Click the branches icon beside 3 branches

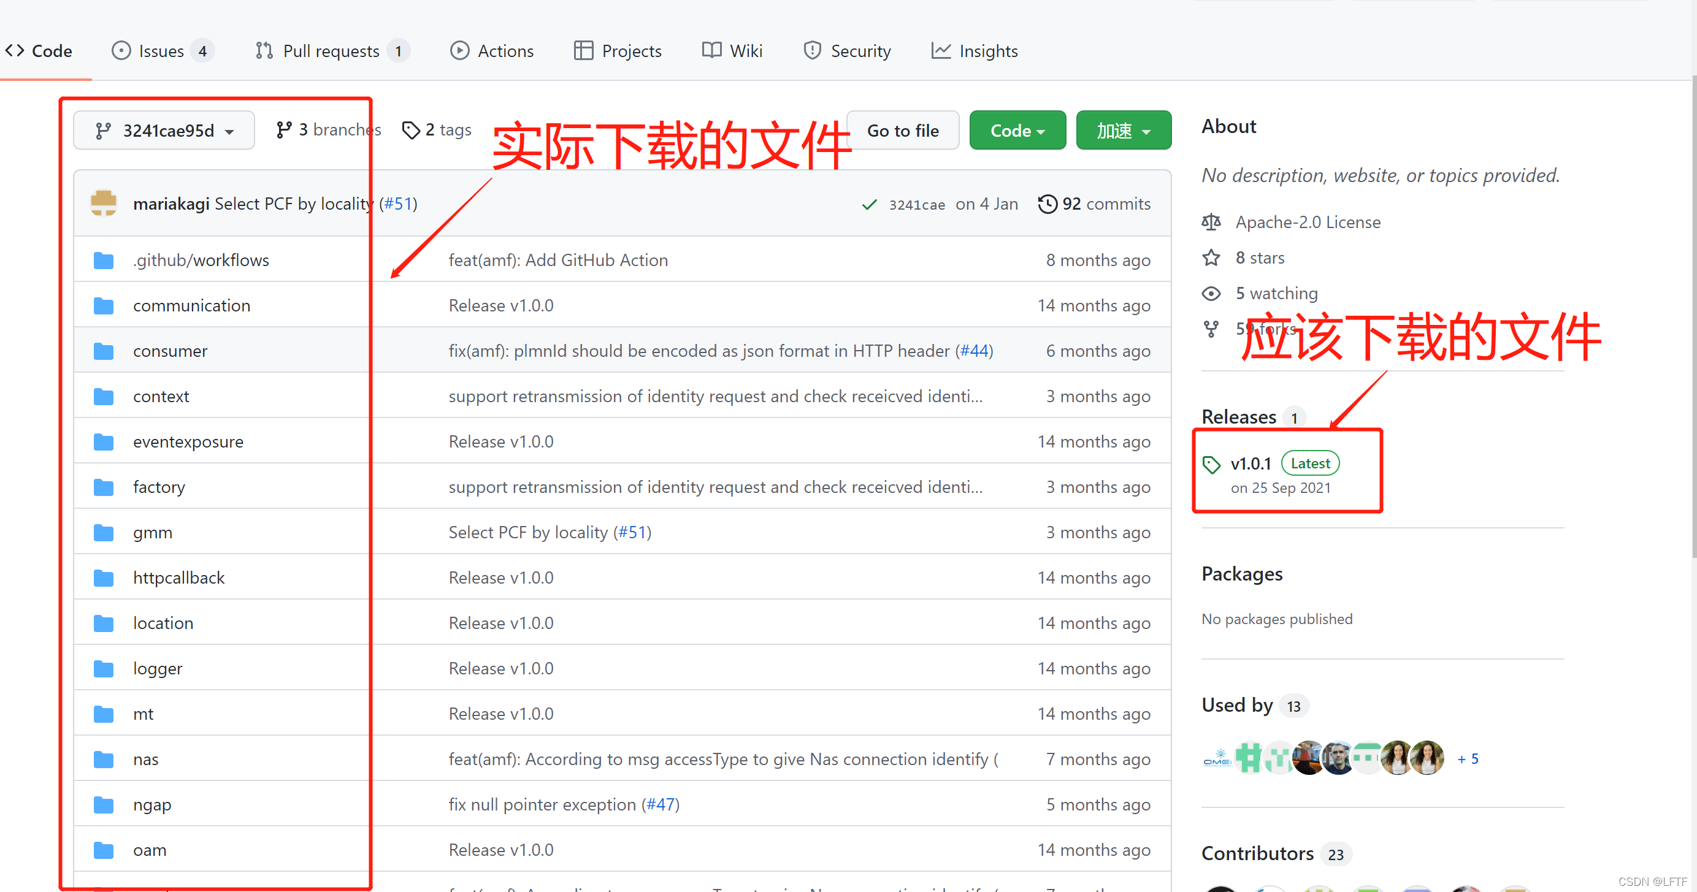click(284, 131)
